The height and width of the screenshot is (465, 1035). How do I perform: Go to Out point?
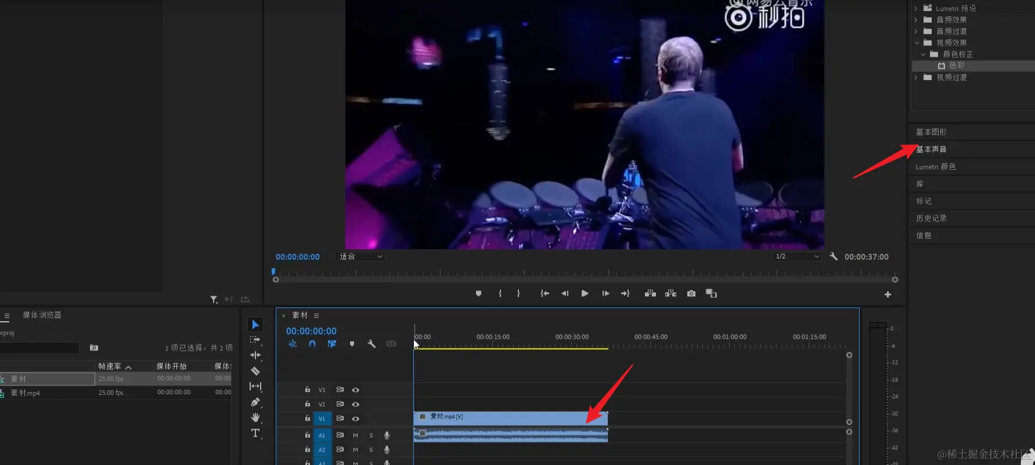pos(625,293)
